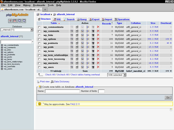Open the History menu
The width and height of the screenshot is (174, 130).
point(27,5)
